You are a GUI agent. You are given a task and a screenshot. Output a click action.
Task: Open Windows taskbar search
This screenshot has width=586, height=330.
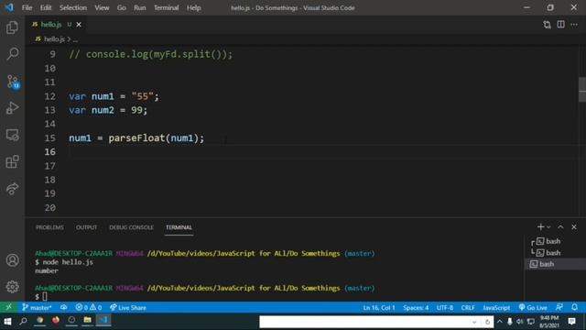(23, 321)
